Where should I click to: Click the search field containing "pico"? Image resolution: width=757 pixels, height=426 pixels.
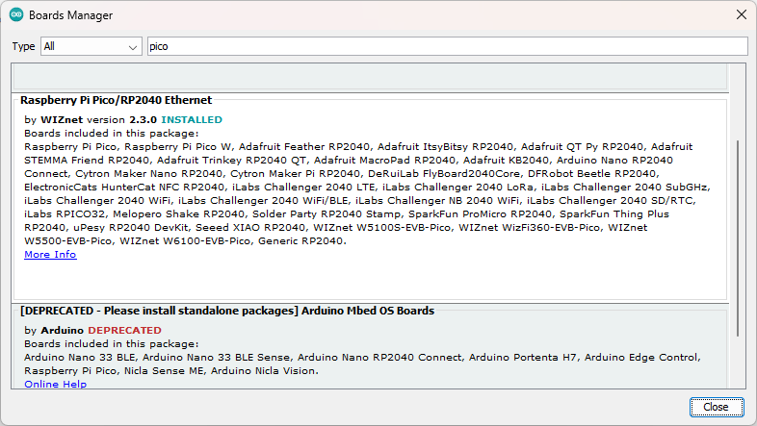pos(447,46)
